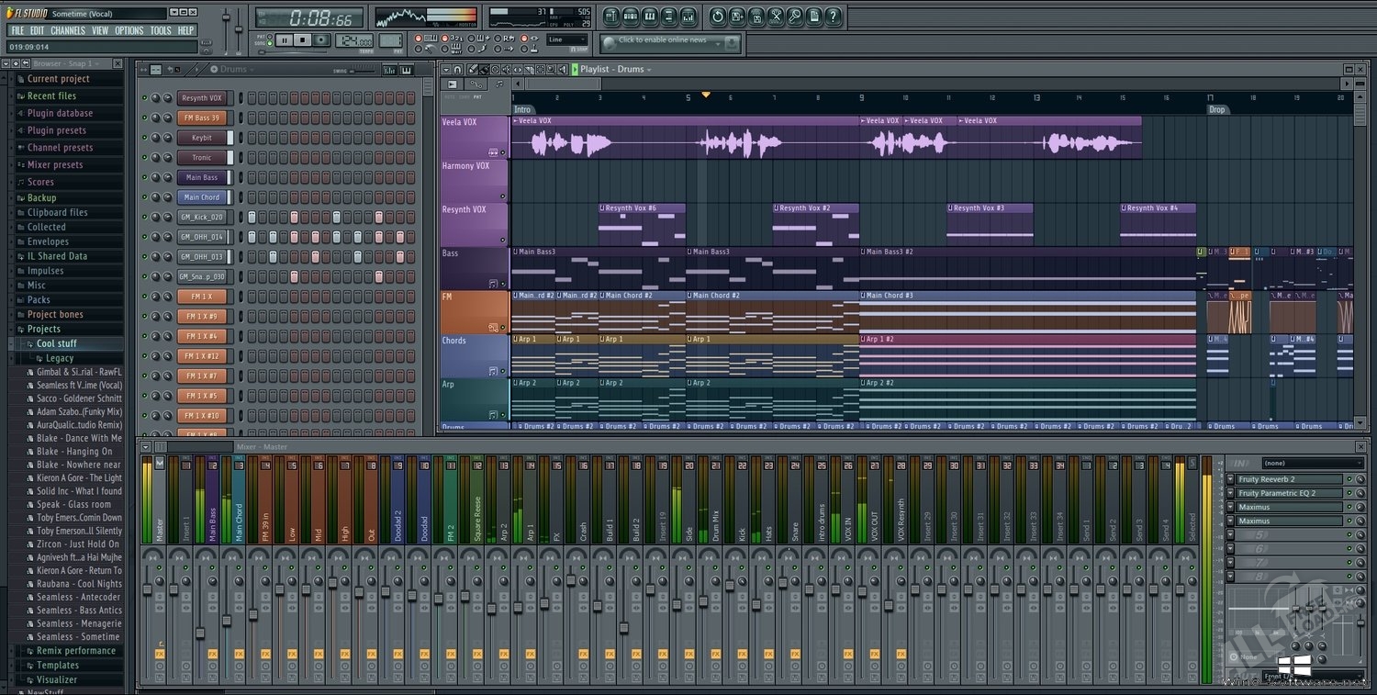
Task: Select the Slice tool in the Playlist toolbar
Action: pos(528,69)
